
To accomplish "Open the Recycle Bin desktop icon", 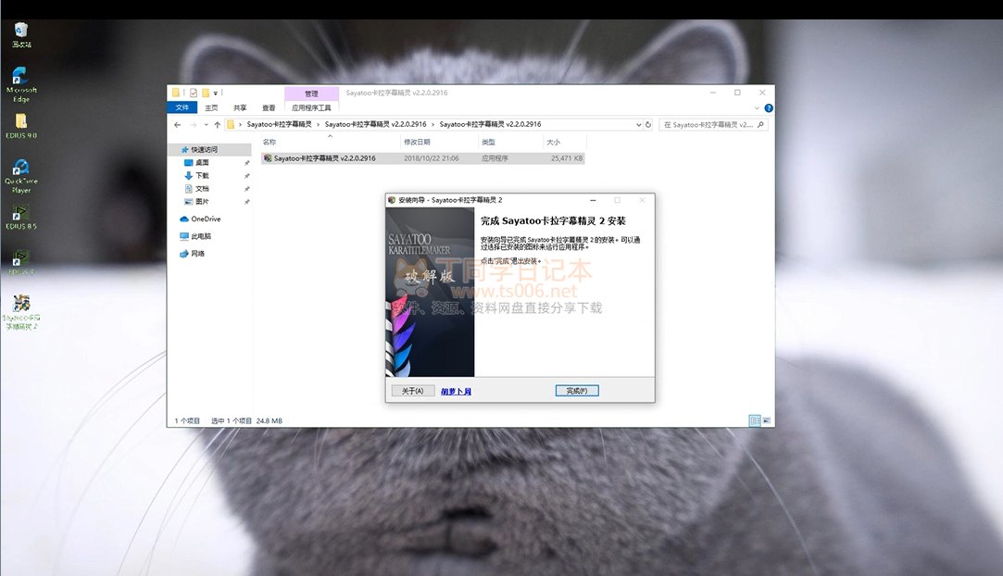I will pos(20,33).
